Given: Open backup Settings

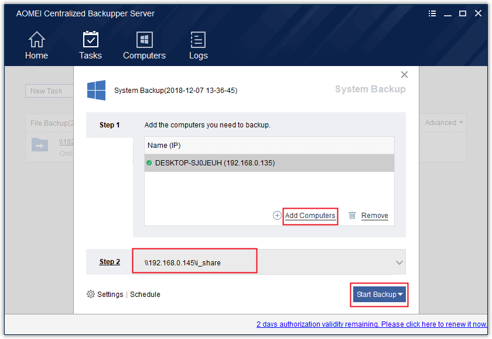Looking at the screenshot, I should [x=110, y=295].
